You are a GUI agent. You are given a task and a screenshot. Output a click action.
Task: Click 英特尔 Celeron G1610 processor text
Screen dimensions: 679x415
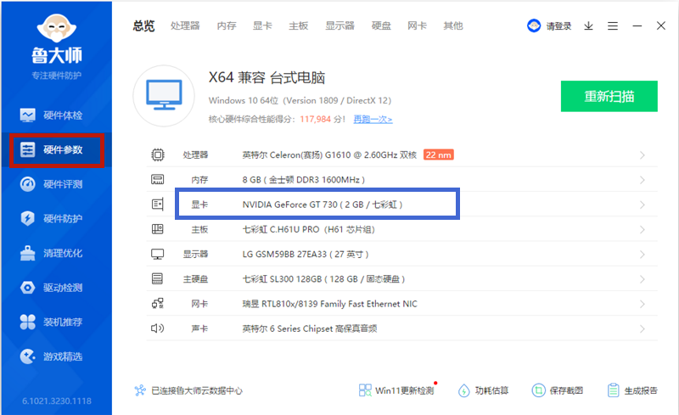329,155
